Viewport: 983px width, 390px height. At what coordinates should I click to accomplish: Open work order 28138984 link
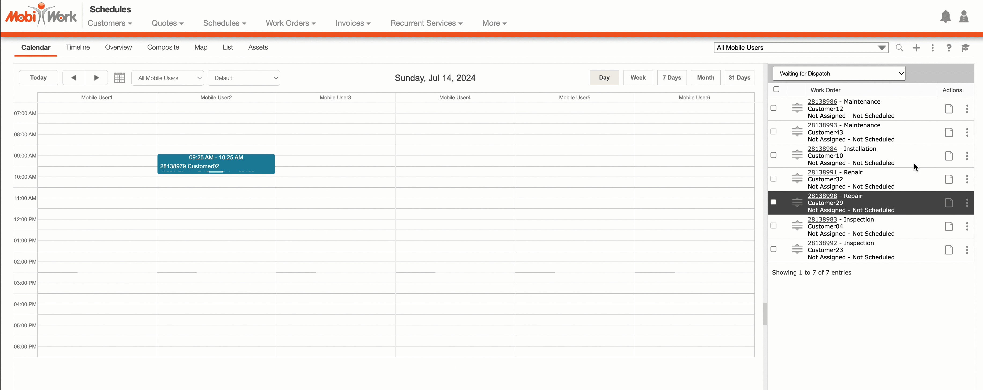click(822, 149)
